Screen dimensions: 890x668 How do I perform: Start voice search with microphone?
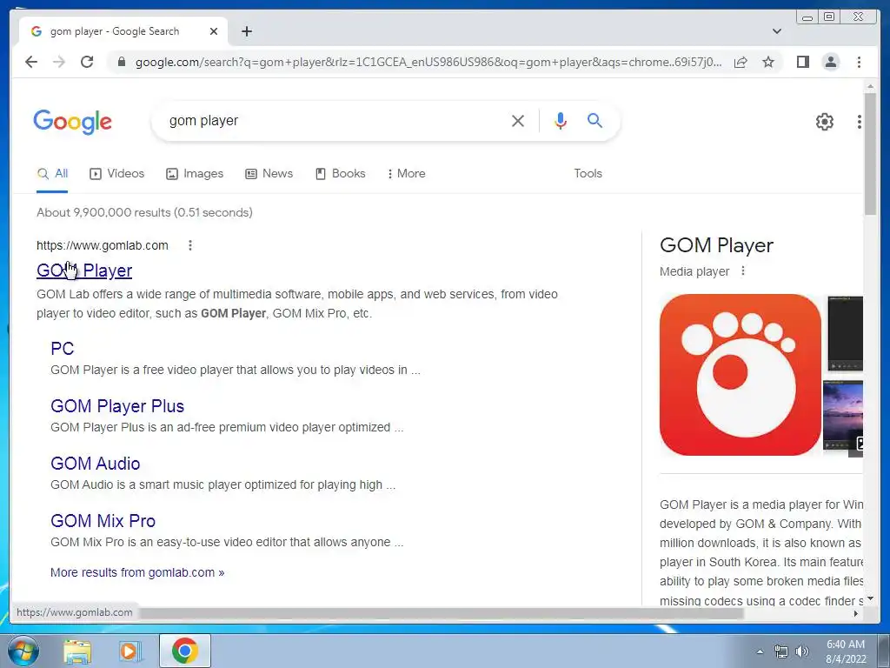[x=561, y=120]
